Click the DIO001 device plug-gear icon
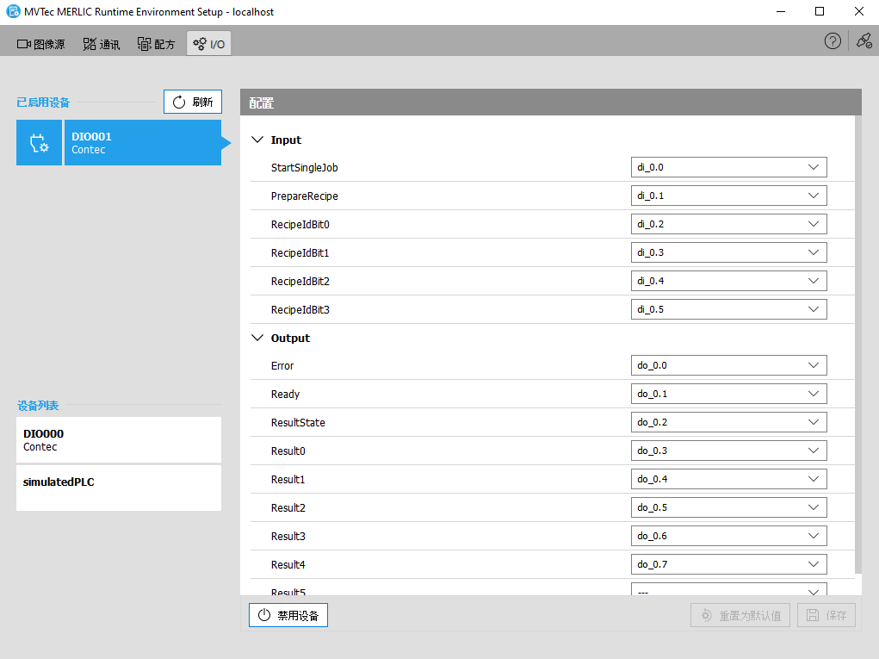879x659 pixels. pos(39,143)
